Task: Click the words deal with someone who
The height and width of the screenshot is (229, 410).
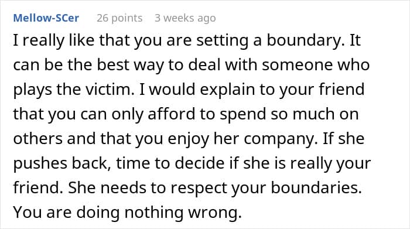Action: point(279,65)
